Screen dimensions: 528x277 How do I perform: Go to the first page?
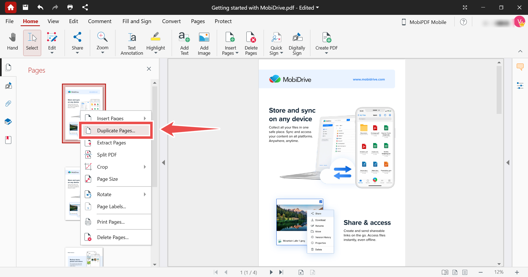point(216,272)
